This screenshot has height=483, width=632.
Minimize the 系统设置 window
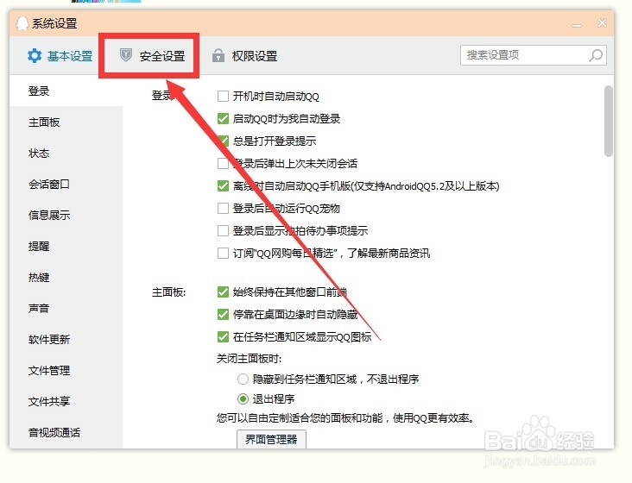577,24
